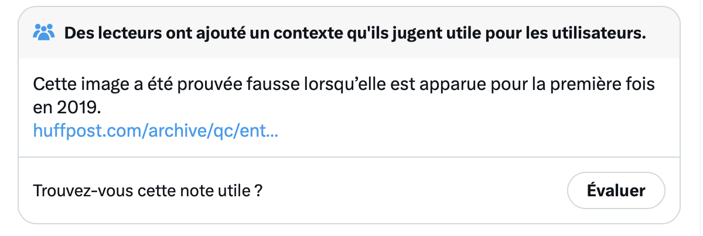This screenshot has height=236, width=703.
Task: Click the Community Notes people icon
Action: pyautogui.click(x=44, y=32)
